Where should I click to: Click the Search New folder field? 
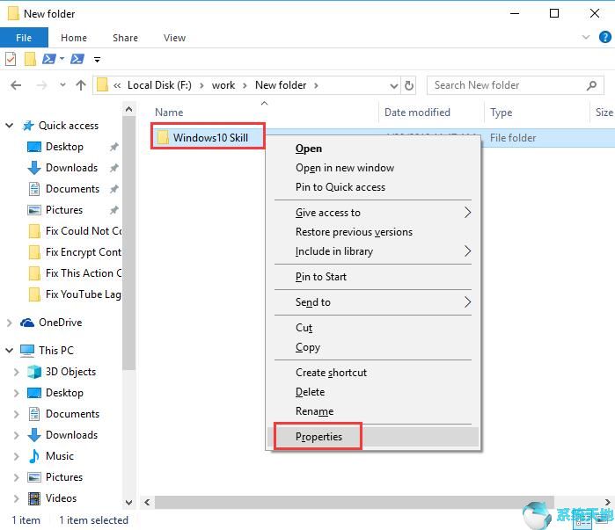[516, 85]
